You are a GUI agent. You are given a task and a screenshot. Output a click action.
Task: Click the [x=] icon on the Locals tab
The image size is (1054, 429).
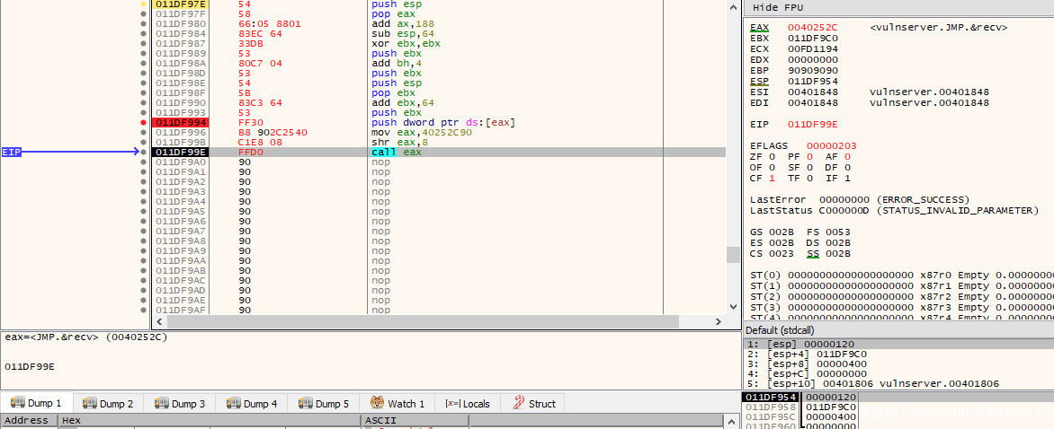(452, 404)
